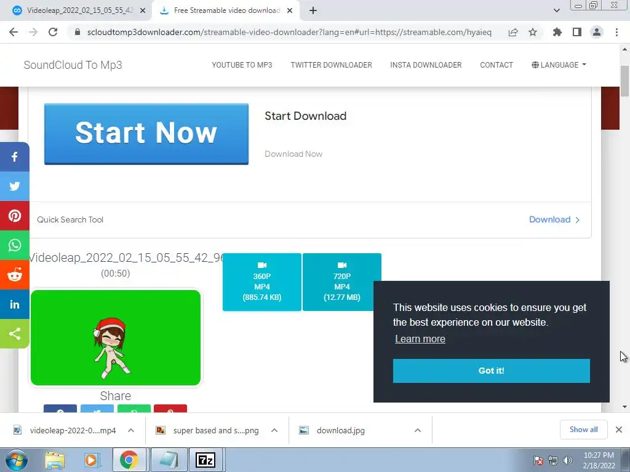Open Insta Downloader nav item
The image size is (630, 472).
click(x=426, y=65)
